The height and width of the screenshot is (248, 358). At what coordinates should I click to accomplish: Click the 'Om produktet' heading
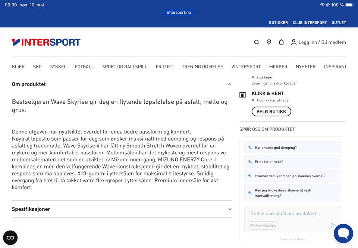tap(29, 84)
